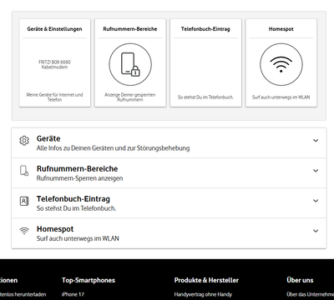Expand the Telefonbuch-Eintrag section chevron
The height and width of the screenshot is (300, 334).
click(x=316, y=201)
